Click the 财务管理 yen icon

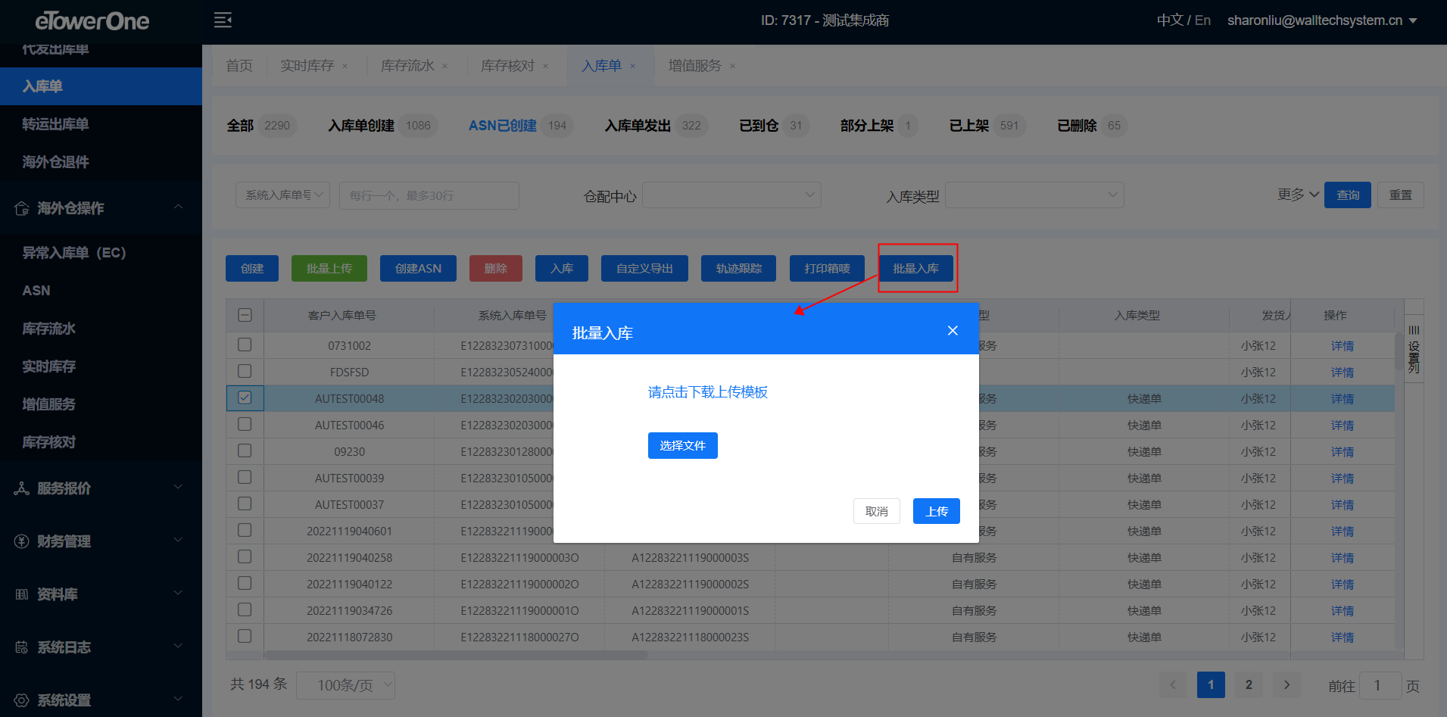[22, 541]
